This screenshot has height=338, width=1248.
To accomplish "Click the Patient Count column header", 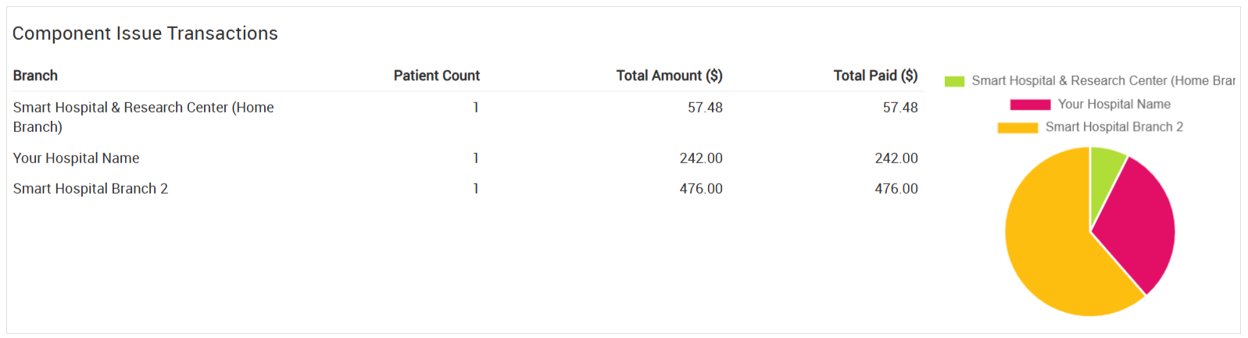I will point(436,76).
